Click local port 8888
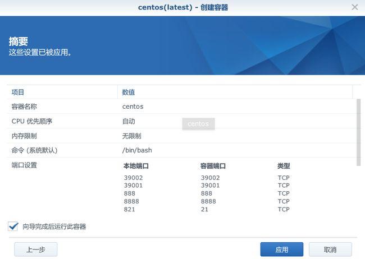 [131, 201]
